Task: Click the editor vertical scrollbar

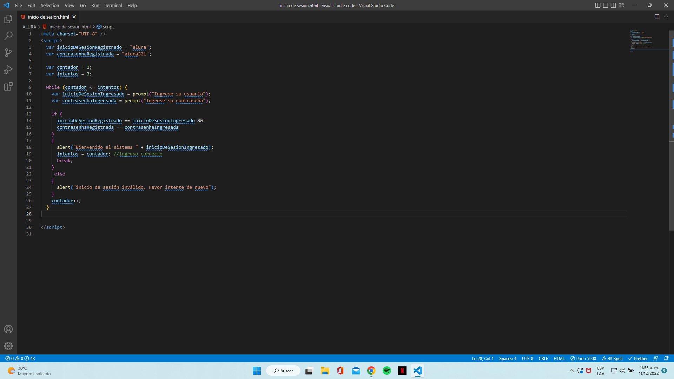Action: click(x=672, y=130)
